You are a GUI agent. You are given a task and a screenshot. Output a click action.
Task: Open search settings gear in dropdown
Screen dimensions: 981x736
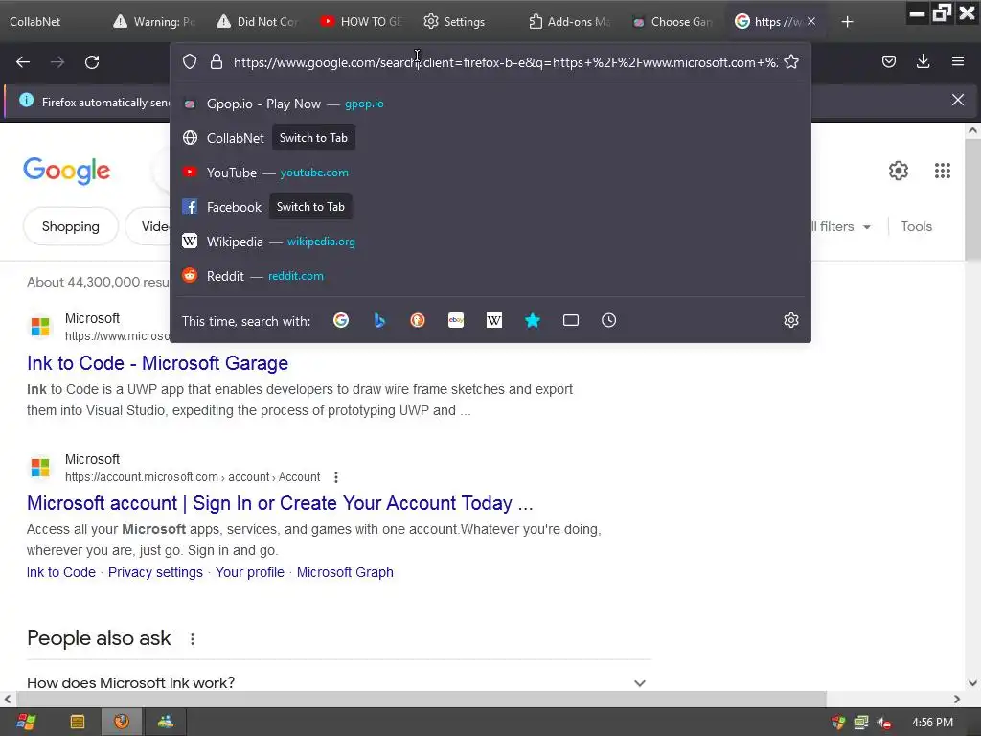(790, 320)
